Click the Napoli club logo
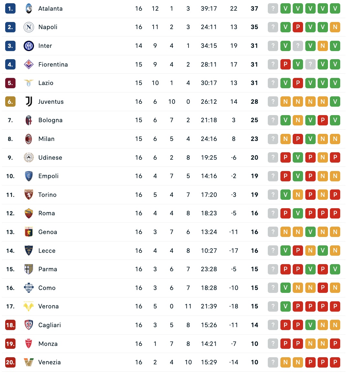 click(x=29, y=27)
